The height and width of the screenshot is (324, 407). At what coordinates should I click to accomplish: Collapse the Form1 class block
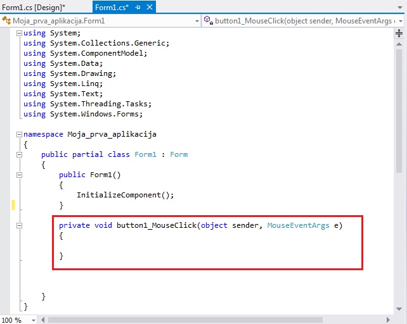click(x=19, y=154)
